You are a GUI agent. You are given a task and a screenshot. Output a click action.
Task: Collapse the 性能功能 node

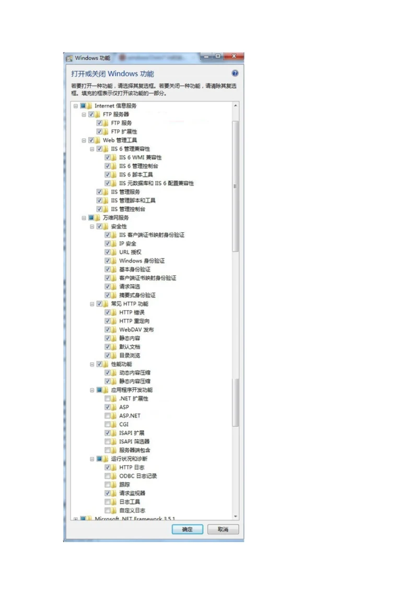[x=92, y=364]
